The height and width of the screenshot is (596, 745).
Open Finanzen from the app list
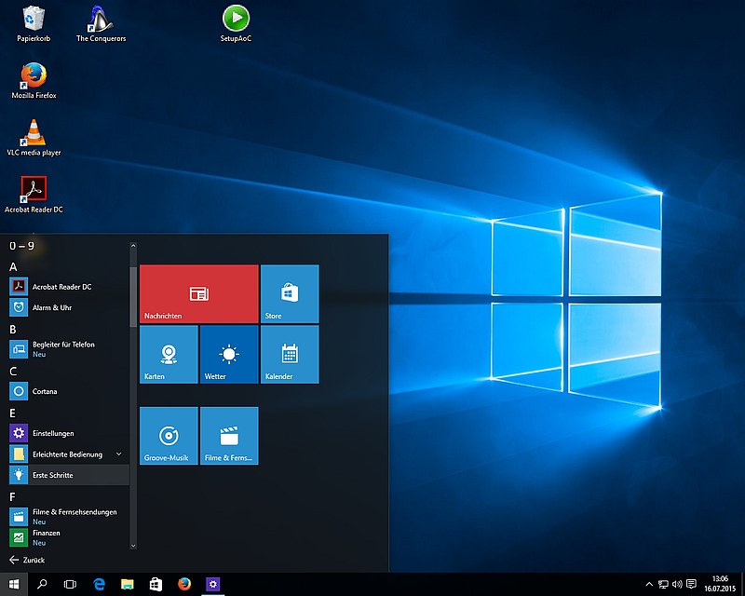tap(69, 537)
